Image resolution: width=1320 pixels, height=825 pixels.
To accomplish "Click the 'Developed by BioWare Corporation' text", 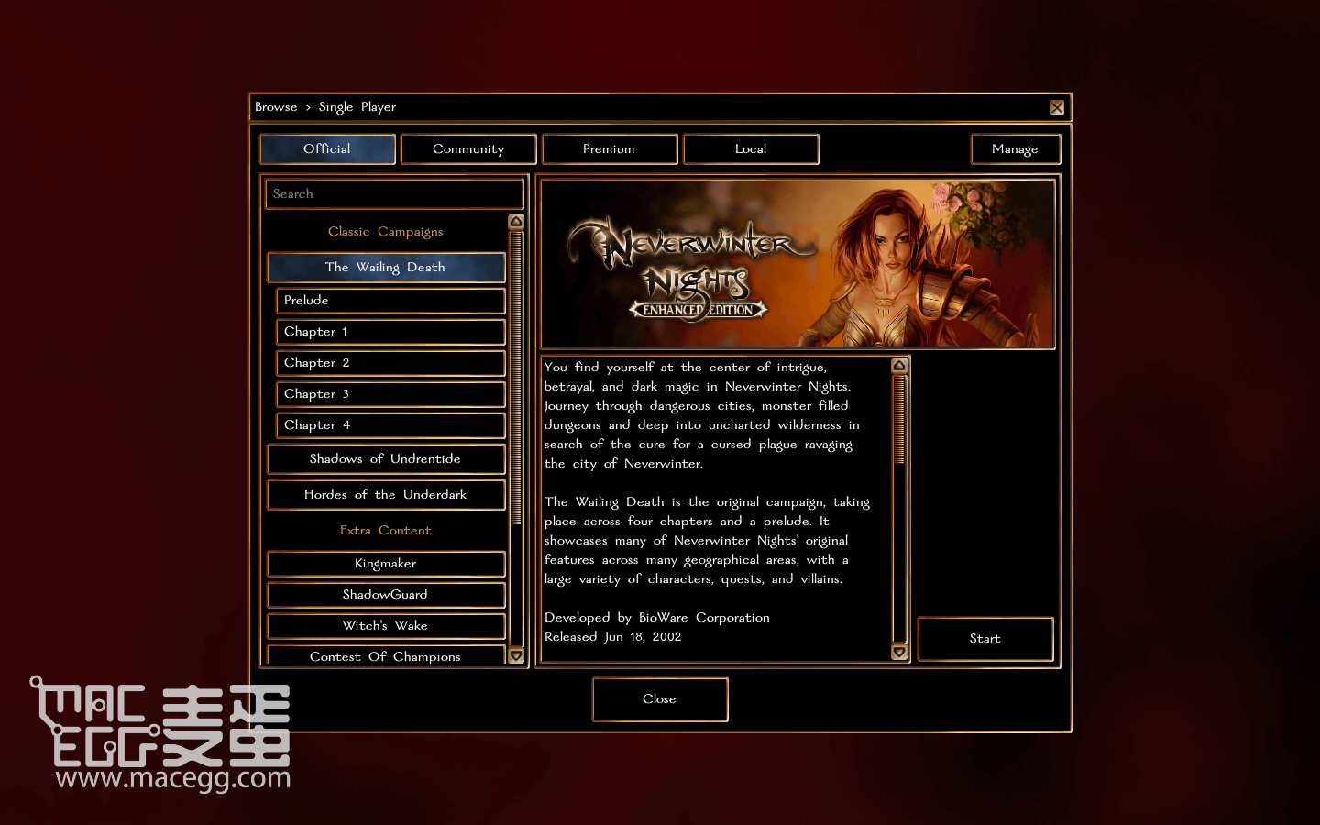I will tap(657, 618).
